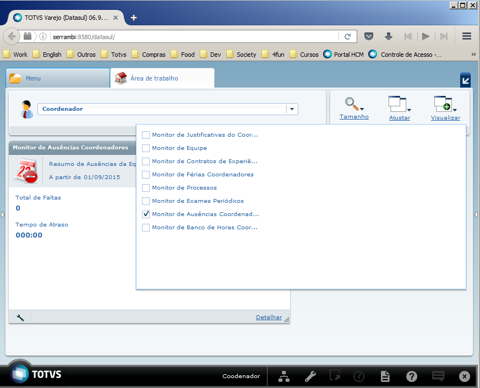
Task: Click the Visualizar link
Action: (x=445, y=118)
